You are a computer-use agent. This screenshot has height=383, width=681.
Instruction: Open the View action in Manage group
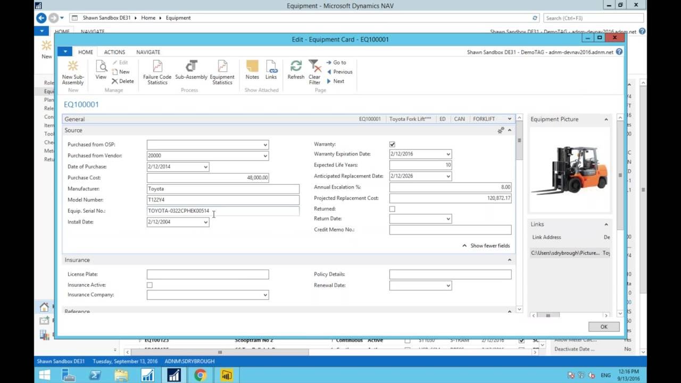(101, 70)
